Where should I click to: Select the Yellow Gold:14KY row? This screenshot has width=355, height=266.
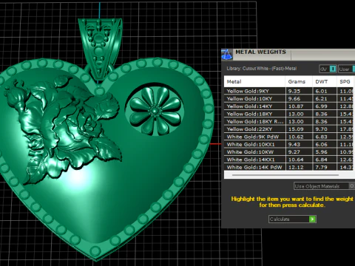(x=289, y=106)
